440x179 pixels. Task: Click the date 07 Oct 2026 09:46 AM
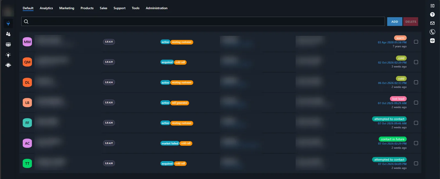tap(392, 123)
